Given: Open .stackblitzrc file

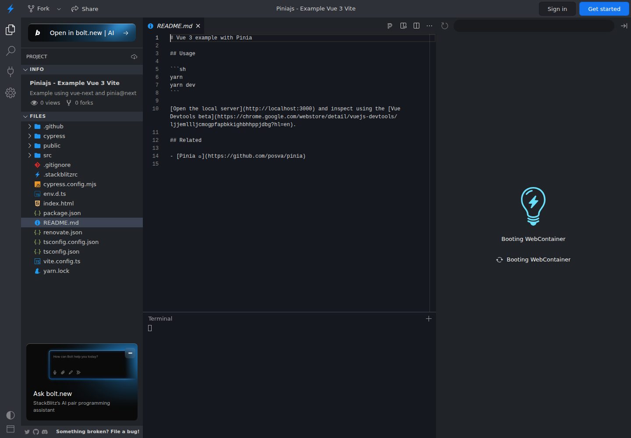Looking at the screenshot, I should pyautogui.click(x=82, y=174).
